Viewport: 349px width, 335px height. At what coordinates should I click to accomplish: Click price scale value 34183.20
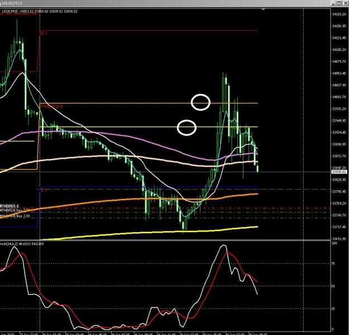click(339, 15)
